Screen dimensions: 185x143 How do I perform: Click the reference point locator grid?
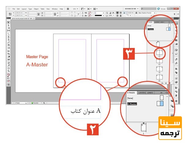tap(10, 14)
